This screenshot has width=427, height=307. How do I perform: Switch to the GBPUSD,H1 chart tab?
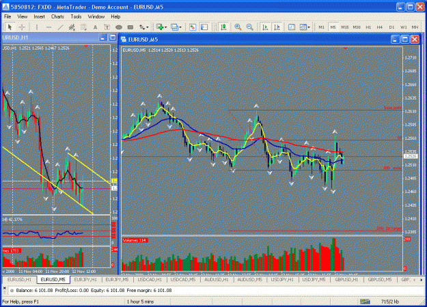(346, 280)
